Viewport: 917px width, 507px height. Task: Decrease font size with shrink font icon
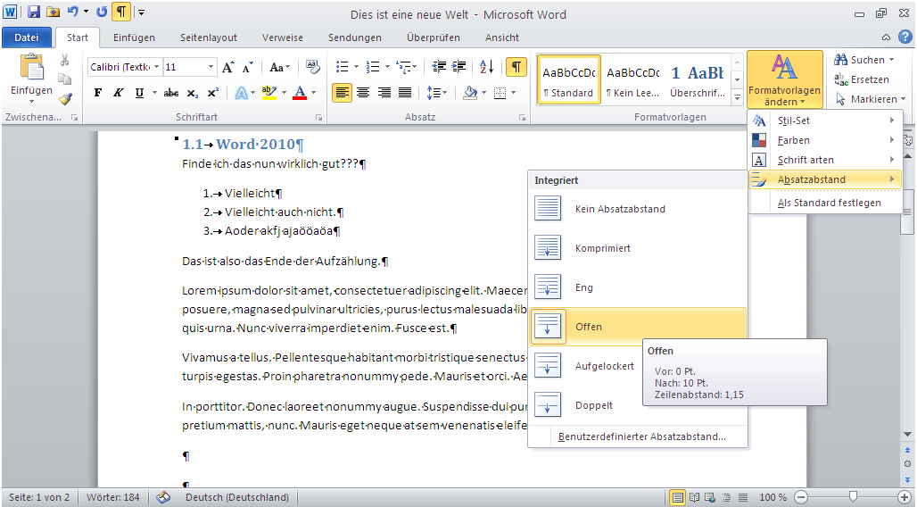(x=247, y=67)
